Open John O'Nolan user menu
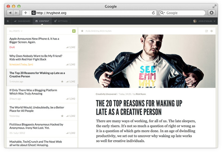The image size is (222, 152). (205, 21)
